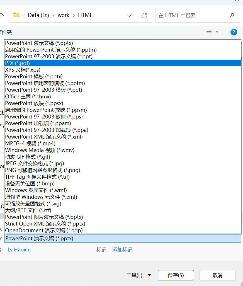Select PowerPoint 放映 (*.ppsx)

[x=123, y=103]
